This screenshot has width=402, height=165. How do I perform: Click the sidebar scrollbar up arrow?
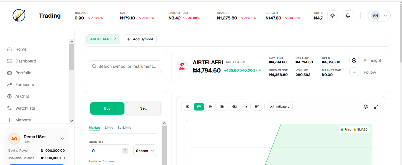(x=72, y=42)
